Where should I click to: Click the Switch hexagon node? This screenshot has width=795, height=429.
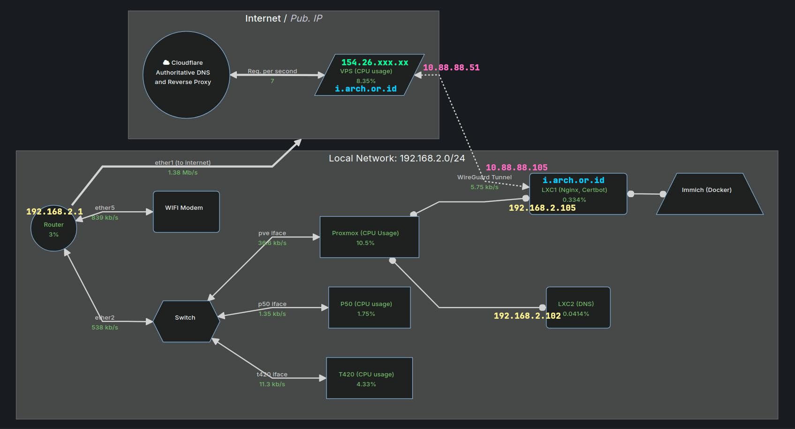click(186, 322)
